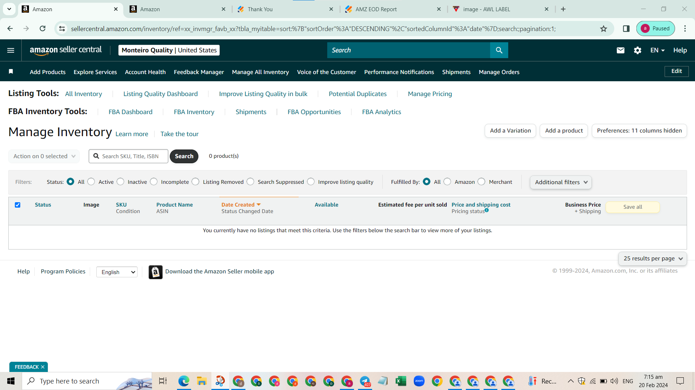Bookmark this page with the star icon
This screenshot has width=695, height=390.
coord(603,29)
